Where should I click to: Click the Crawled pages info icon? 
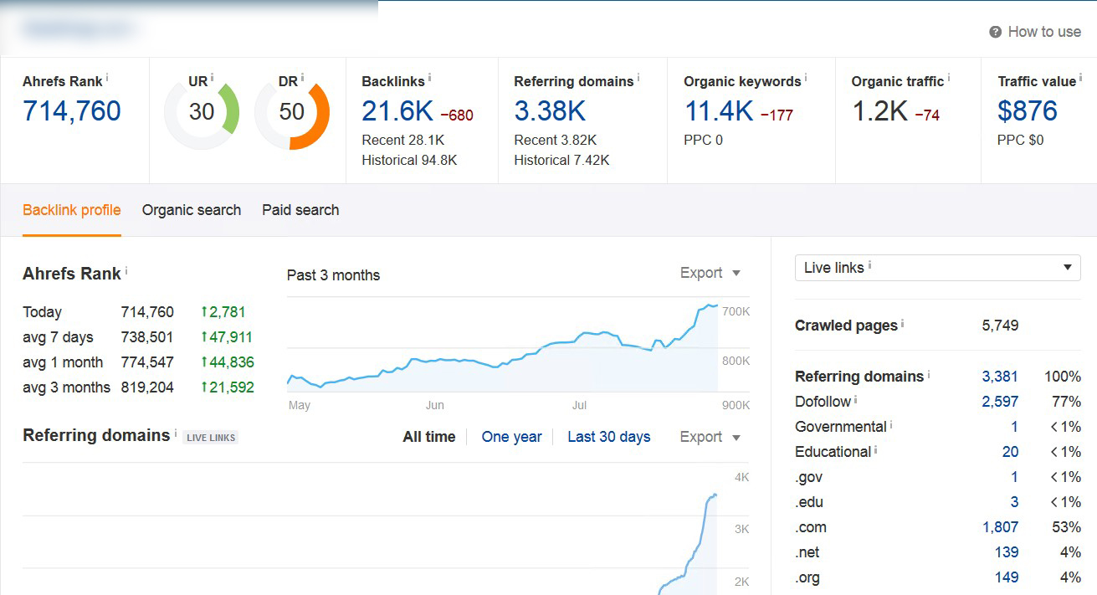pos(902,323)
